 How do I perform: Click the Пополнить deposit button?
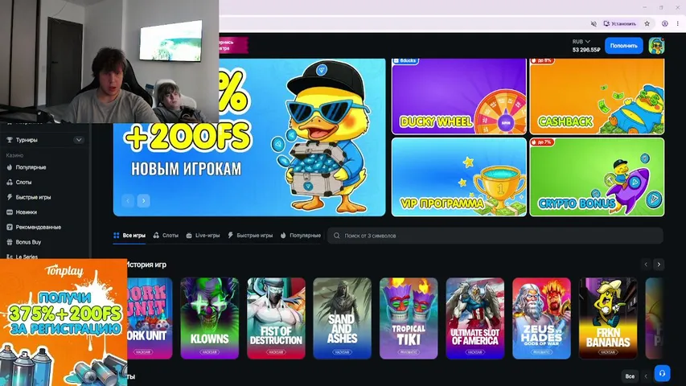tap(624, 46)
